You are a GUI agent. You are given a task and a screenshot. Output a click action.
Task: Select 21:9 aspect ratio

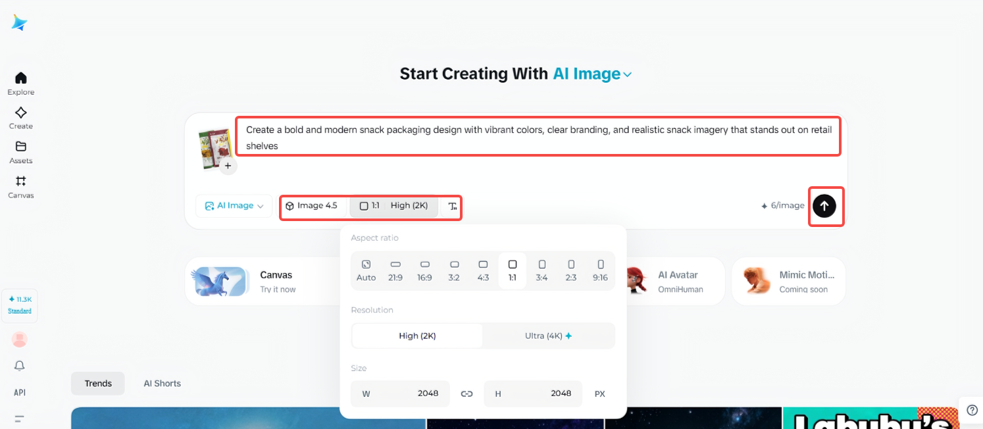point(395,270)
